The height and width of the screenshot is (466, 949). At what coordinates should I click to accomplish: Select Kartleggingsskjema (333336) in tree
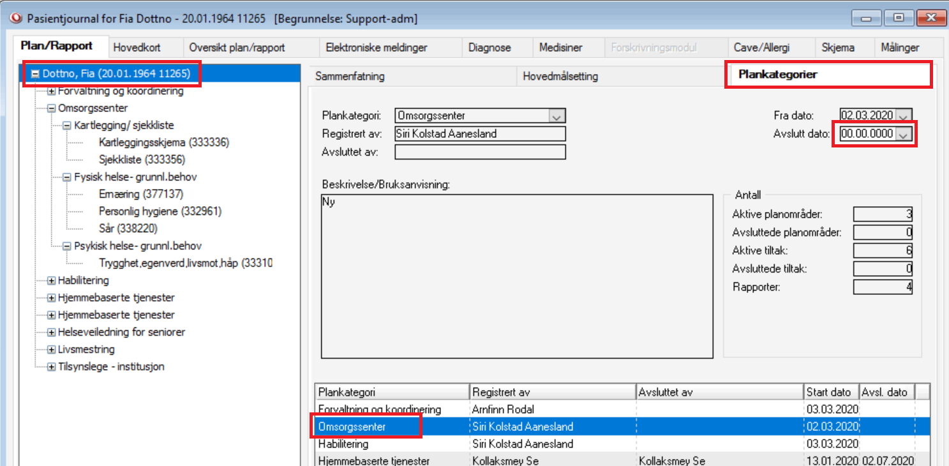[164, 143]
